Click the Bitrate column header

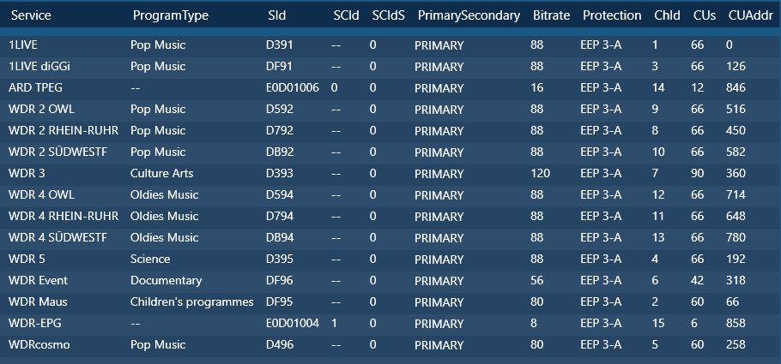pos(551,15)
